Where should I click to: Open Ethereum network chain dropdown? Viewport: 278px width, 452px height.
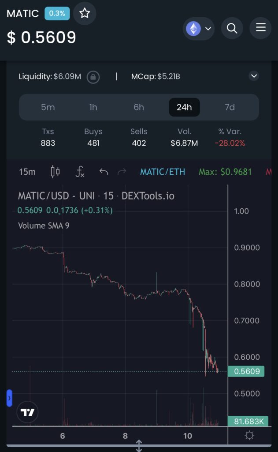tap(198, 29)
